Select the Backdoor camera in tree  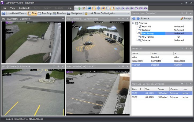click(146, 30)
